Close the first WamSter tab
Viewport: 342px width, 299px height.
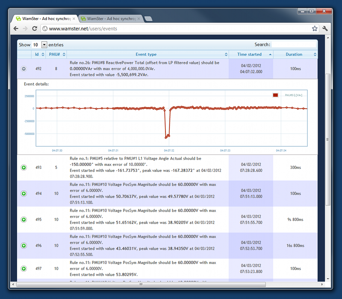[x=74, y=19]
